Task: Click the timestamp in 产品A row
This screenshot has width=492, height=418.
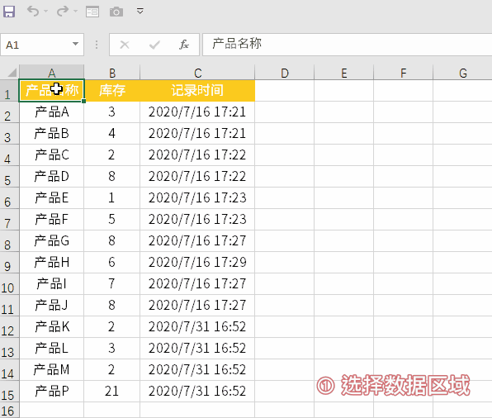Action: coord(197,112)
